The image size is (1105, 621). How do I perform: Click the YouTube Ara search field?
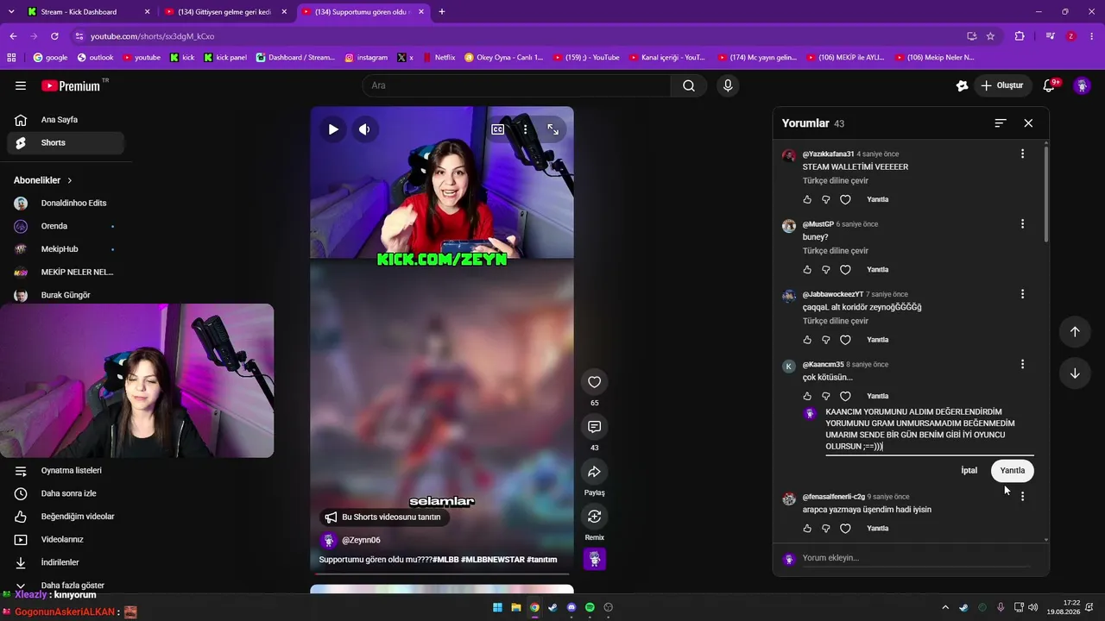tap(516, 85)
